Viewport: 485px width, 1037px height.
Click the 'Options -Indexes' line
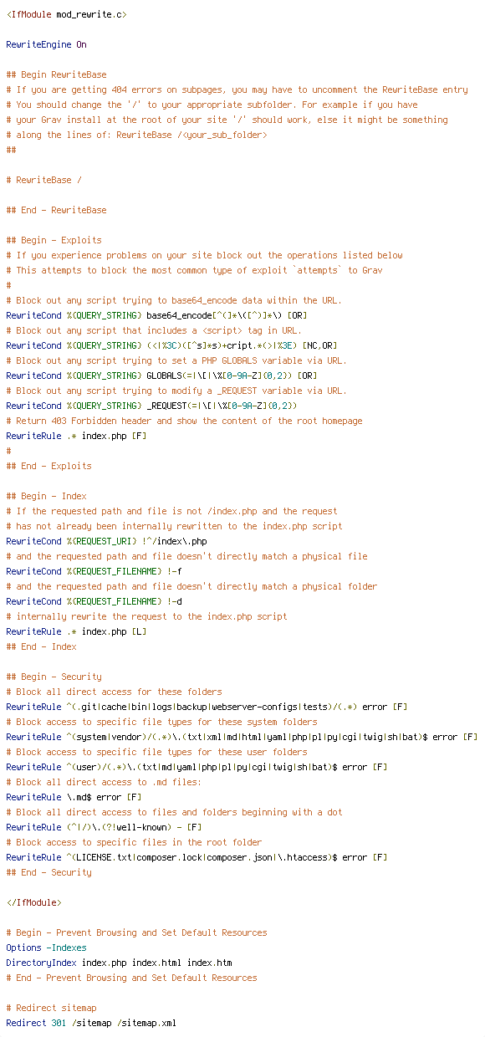coord(46,948)
